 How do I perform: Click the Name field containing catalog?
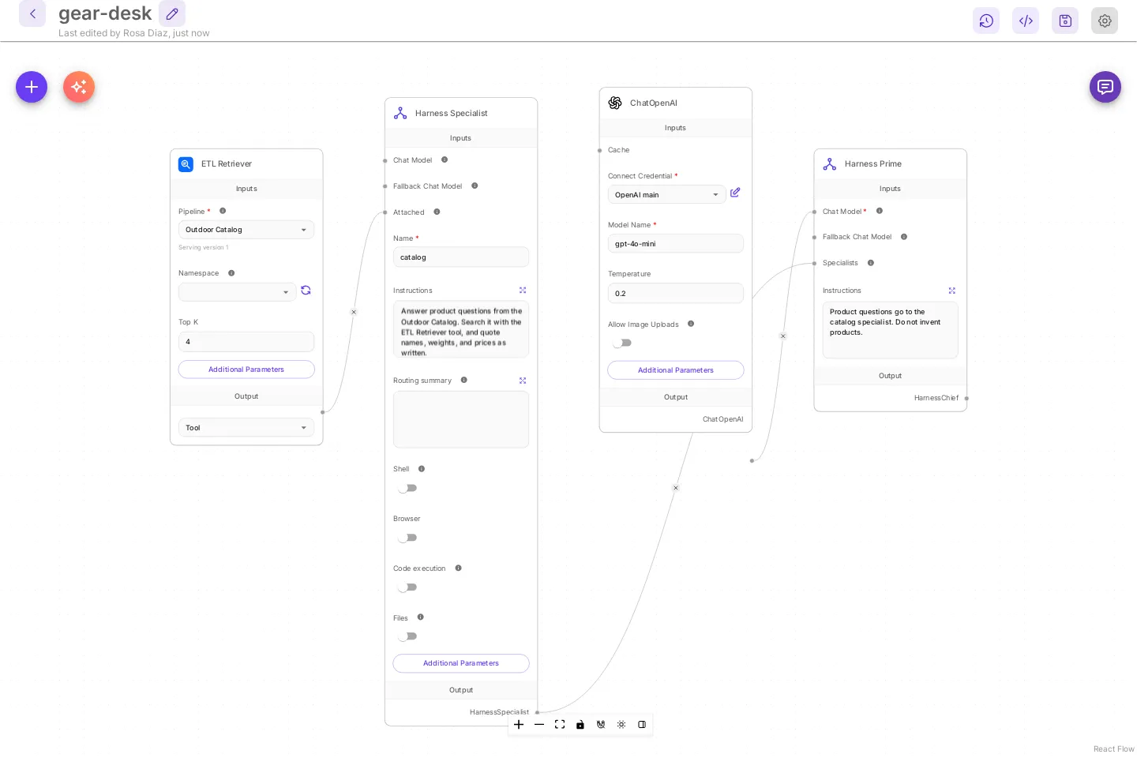point(461,257)
